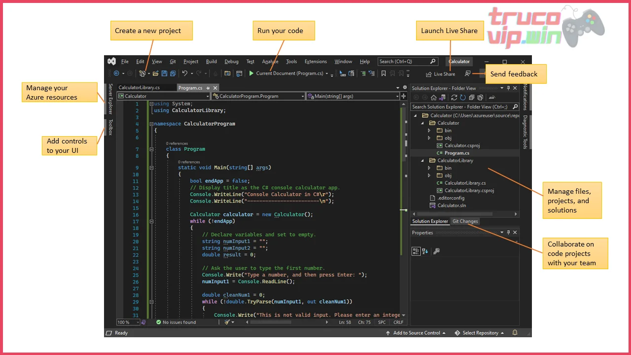The image size is (631, 355).
Task: Click the code cleanup broom icon
Action: (227, 322)
